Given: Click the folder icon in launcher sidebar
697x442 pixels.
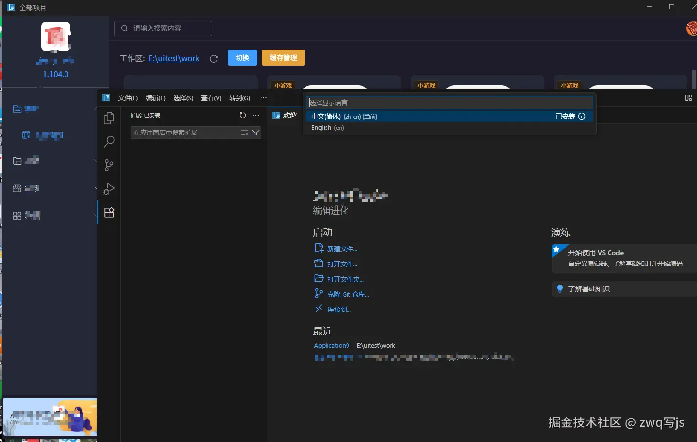Looking at the screenshot, I should 17,161.
